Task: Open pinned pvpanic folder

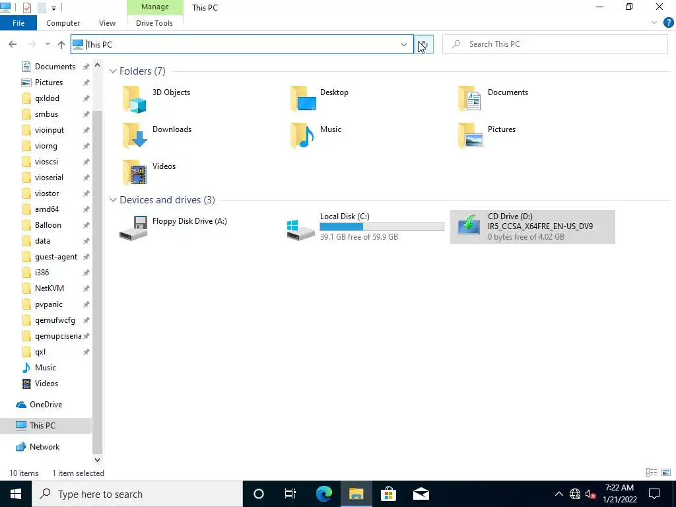Action: 48,304
